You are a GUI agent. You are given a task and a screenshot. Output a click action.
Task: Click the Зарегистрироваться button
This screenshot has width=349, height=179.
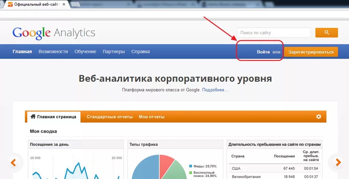point(311,52)
